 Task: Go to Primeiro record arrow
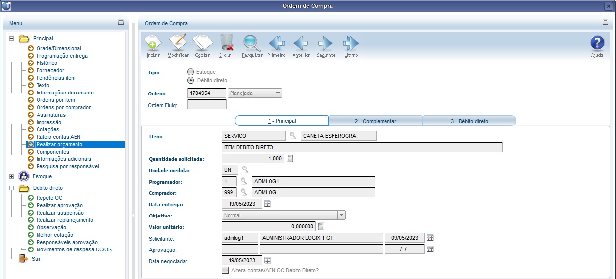[x=276, y=43]
